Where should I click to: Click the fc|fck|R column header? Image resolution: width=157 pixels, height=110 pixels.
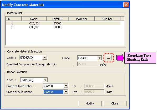(58, 19)
